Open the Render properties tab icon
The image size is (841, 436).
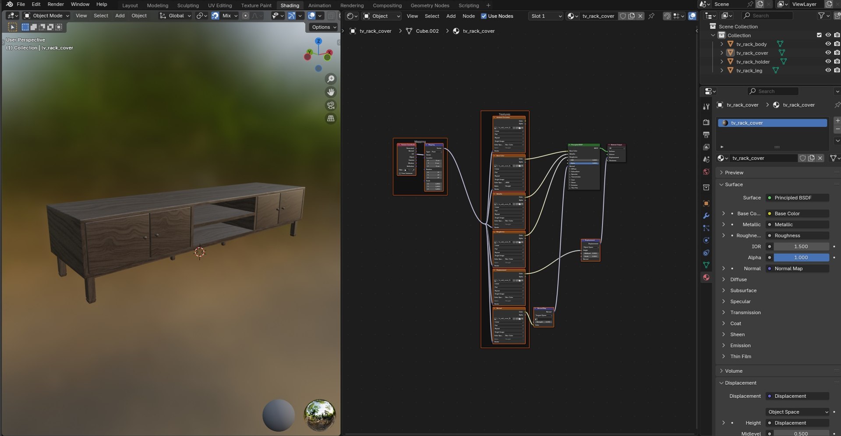point(706,122)
